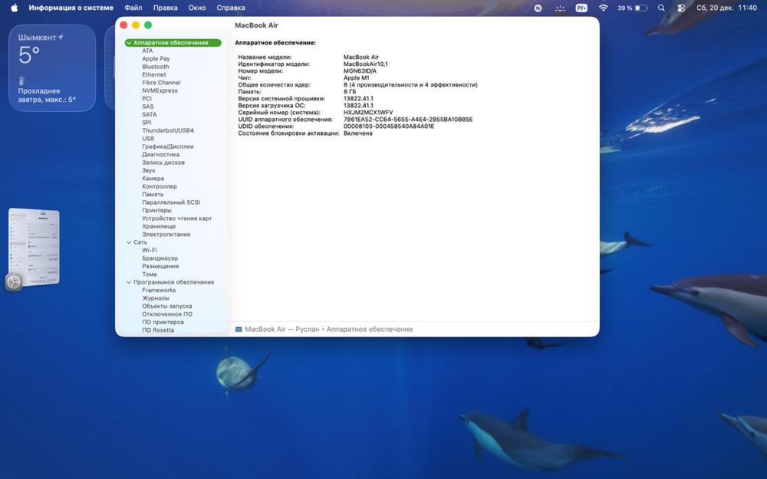The height and width of the screenshot is (479, 767).
Task: Select Хранилище in the sidebar
Action: tap(159, 226)
